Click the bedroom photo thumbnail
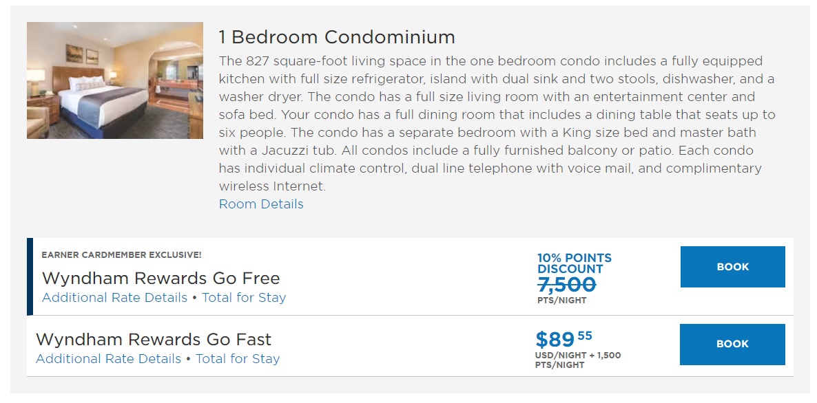 point(114,80)
